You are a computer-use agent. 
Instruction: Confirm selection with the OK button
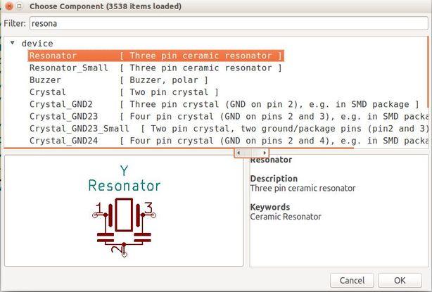[400, 281]
